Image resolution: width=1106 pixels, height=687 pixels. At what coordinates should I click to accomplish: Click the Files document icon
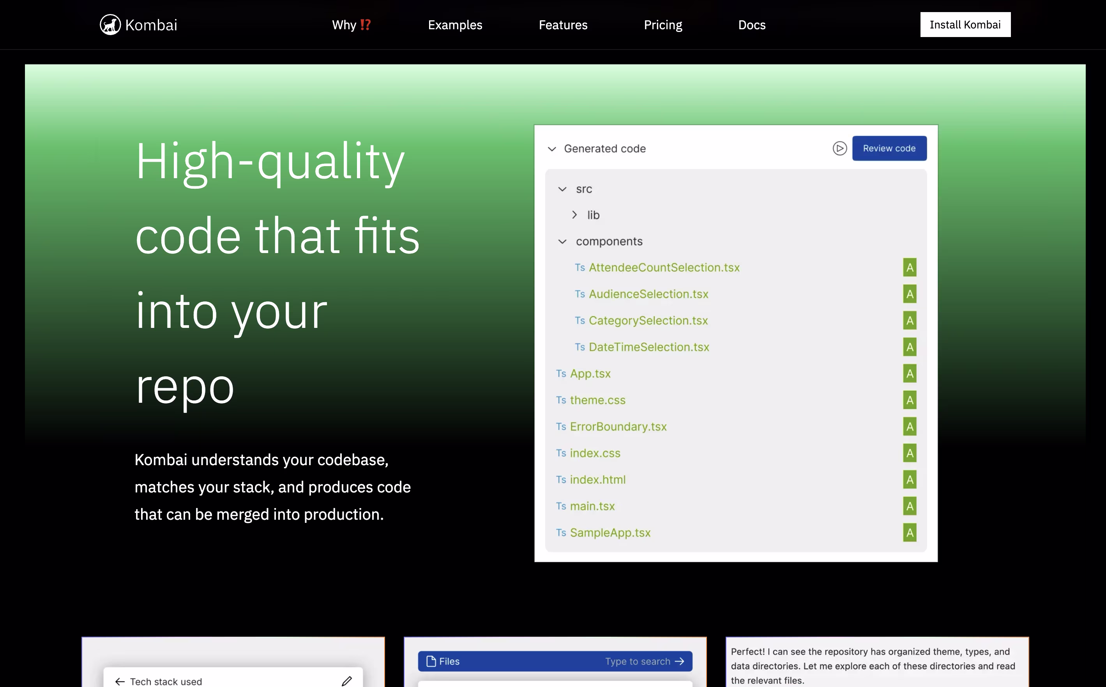pyautogui.click(x=431, y=662)
